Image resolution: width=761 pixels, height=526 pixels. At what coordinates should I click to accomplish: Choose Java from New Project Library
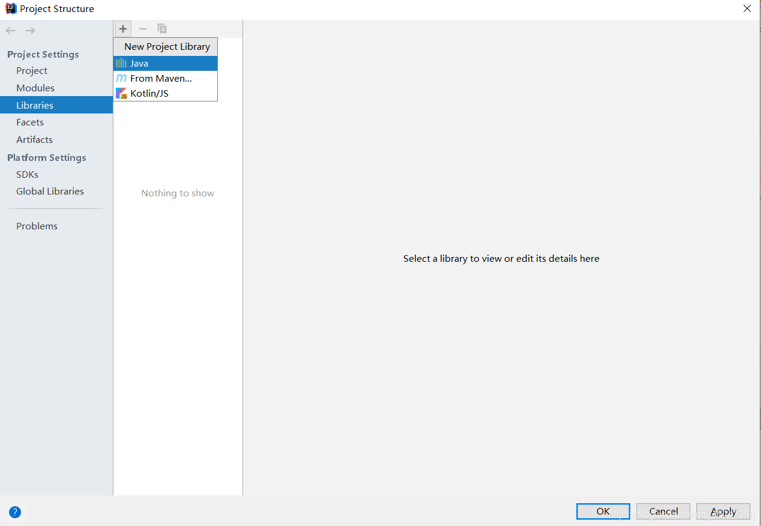pyautogui.click(x=166, y=63)
